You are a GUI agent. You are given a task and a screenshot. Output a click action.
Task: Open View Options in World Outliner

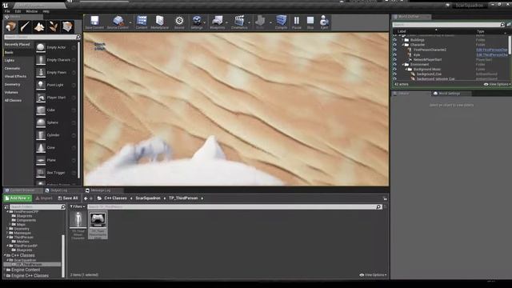point(497,84)
